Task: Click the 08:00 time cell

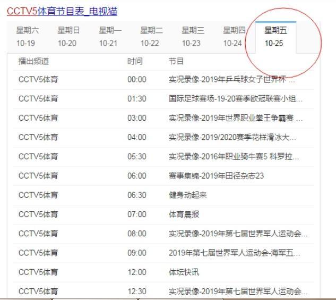Action: [x=137, y=234]
